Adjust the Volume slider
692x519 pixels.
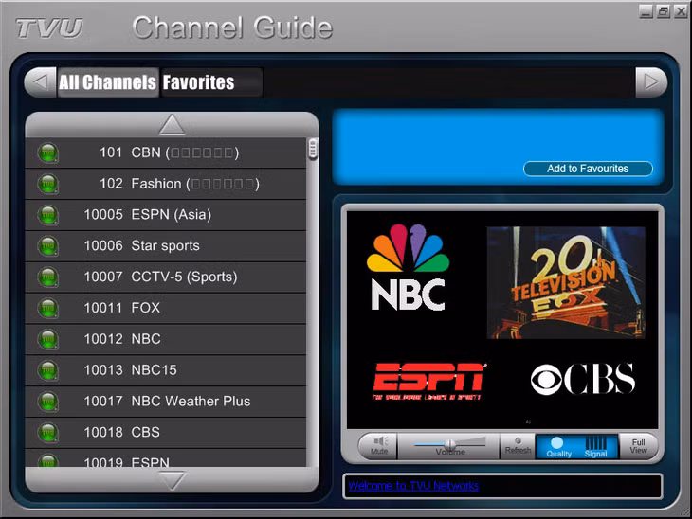[x=449, y=443]
